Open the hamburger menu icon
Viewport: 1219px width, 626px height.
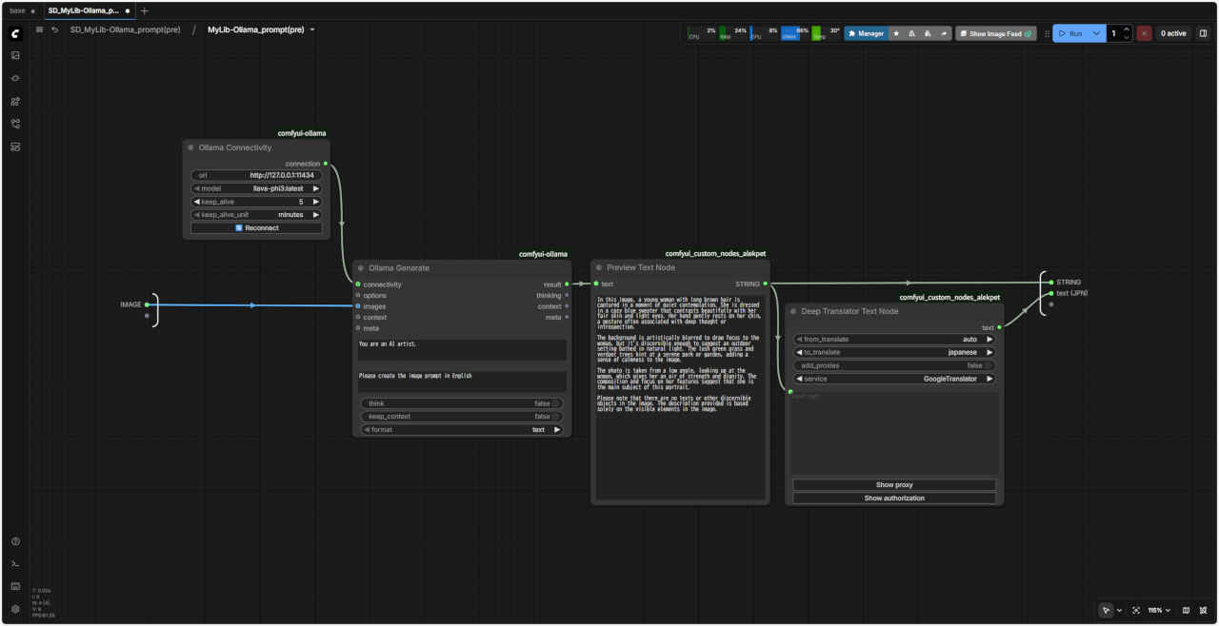[39, 29]
